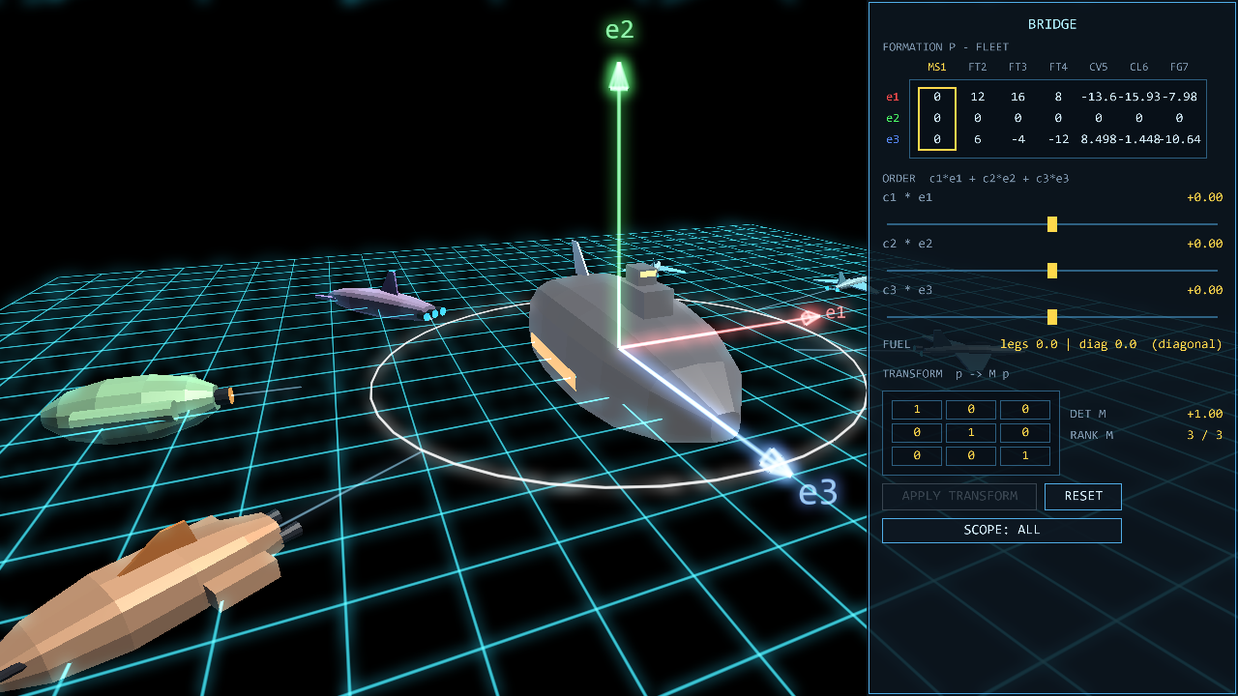Image resolution: width=1238 pixels, height=696 pixels.
Task: Click the RANK M value 3 / 3
Action: 1205,435
